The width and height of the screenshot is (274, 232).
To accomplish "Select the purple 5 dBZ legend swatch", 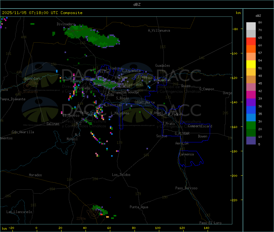I will (251, 140).
